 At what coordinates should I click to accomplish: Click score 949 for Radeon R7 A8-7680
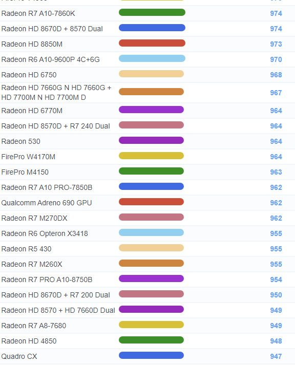coord(276,326)
